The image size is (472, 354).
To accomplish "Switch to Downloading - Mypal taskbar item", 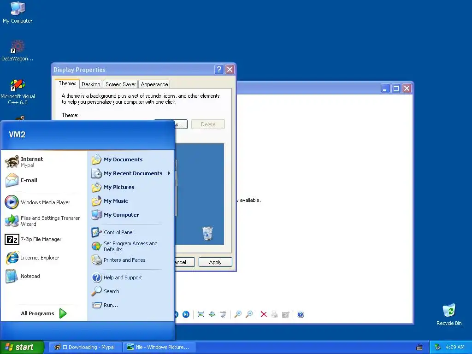I will [x=85, y=347].
